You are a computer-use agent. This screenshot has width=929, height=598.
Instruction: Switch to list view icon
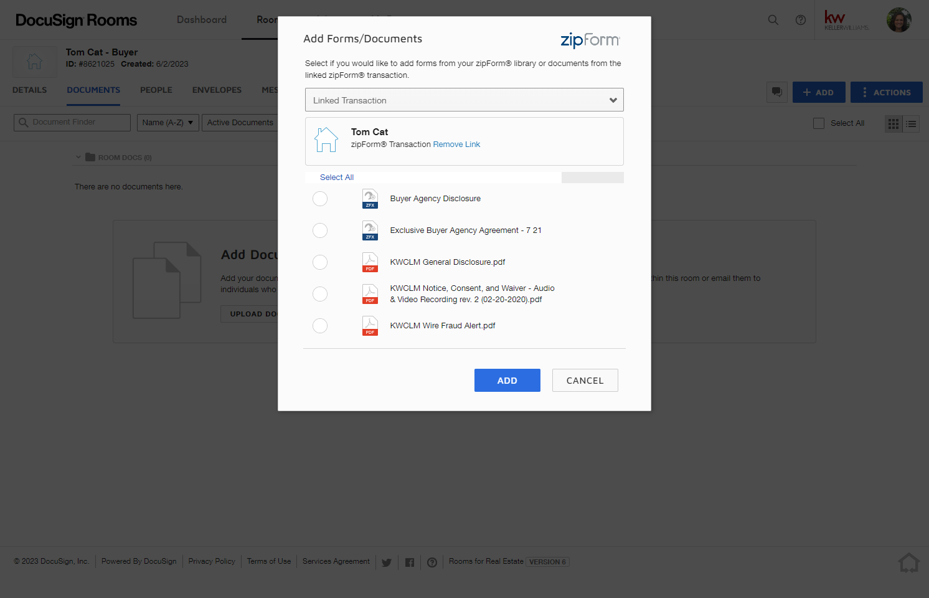coord(911,123)
